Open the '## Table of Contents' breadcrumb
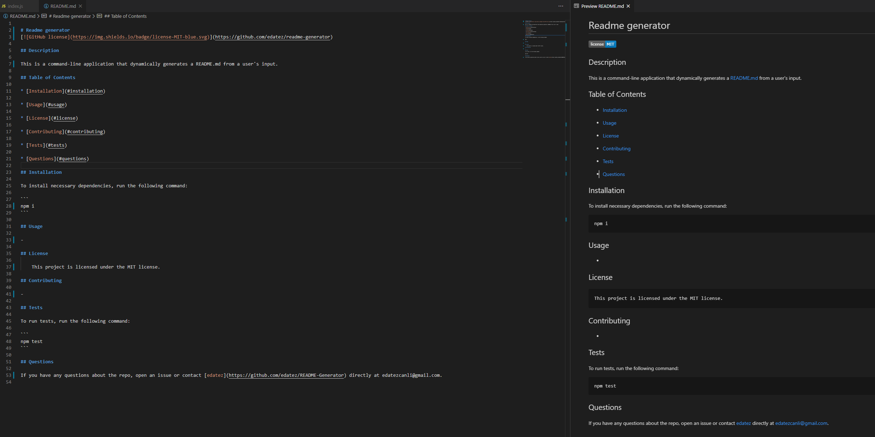875x437 pixels. (x=125, y=16)
